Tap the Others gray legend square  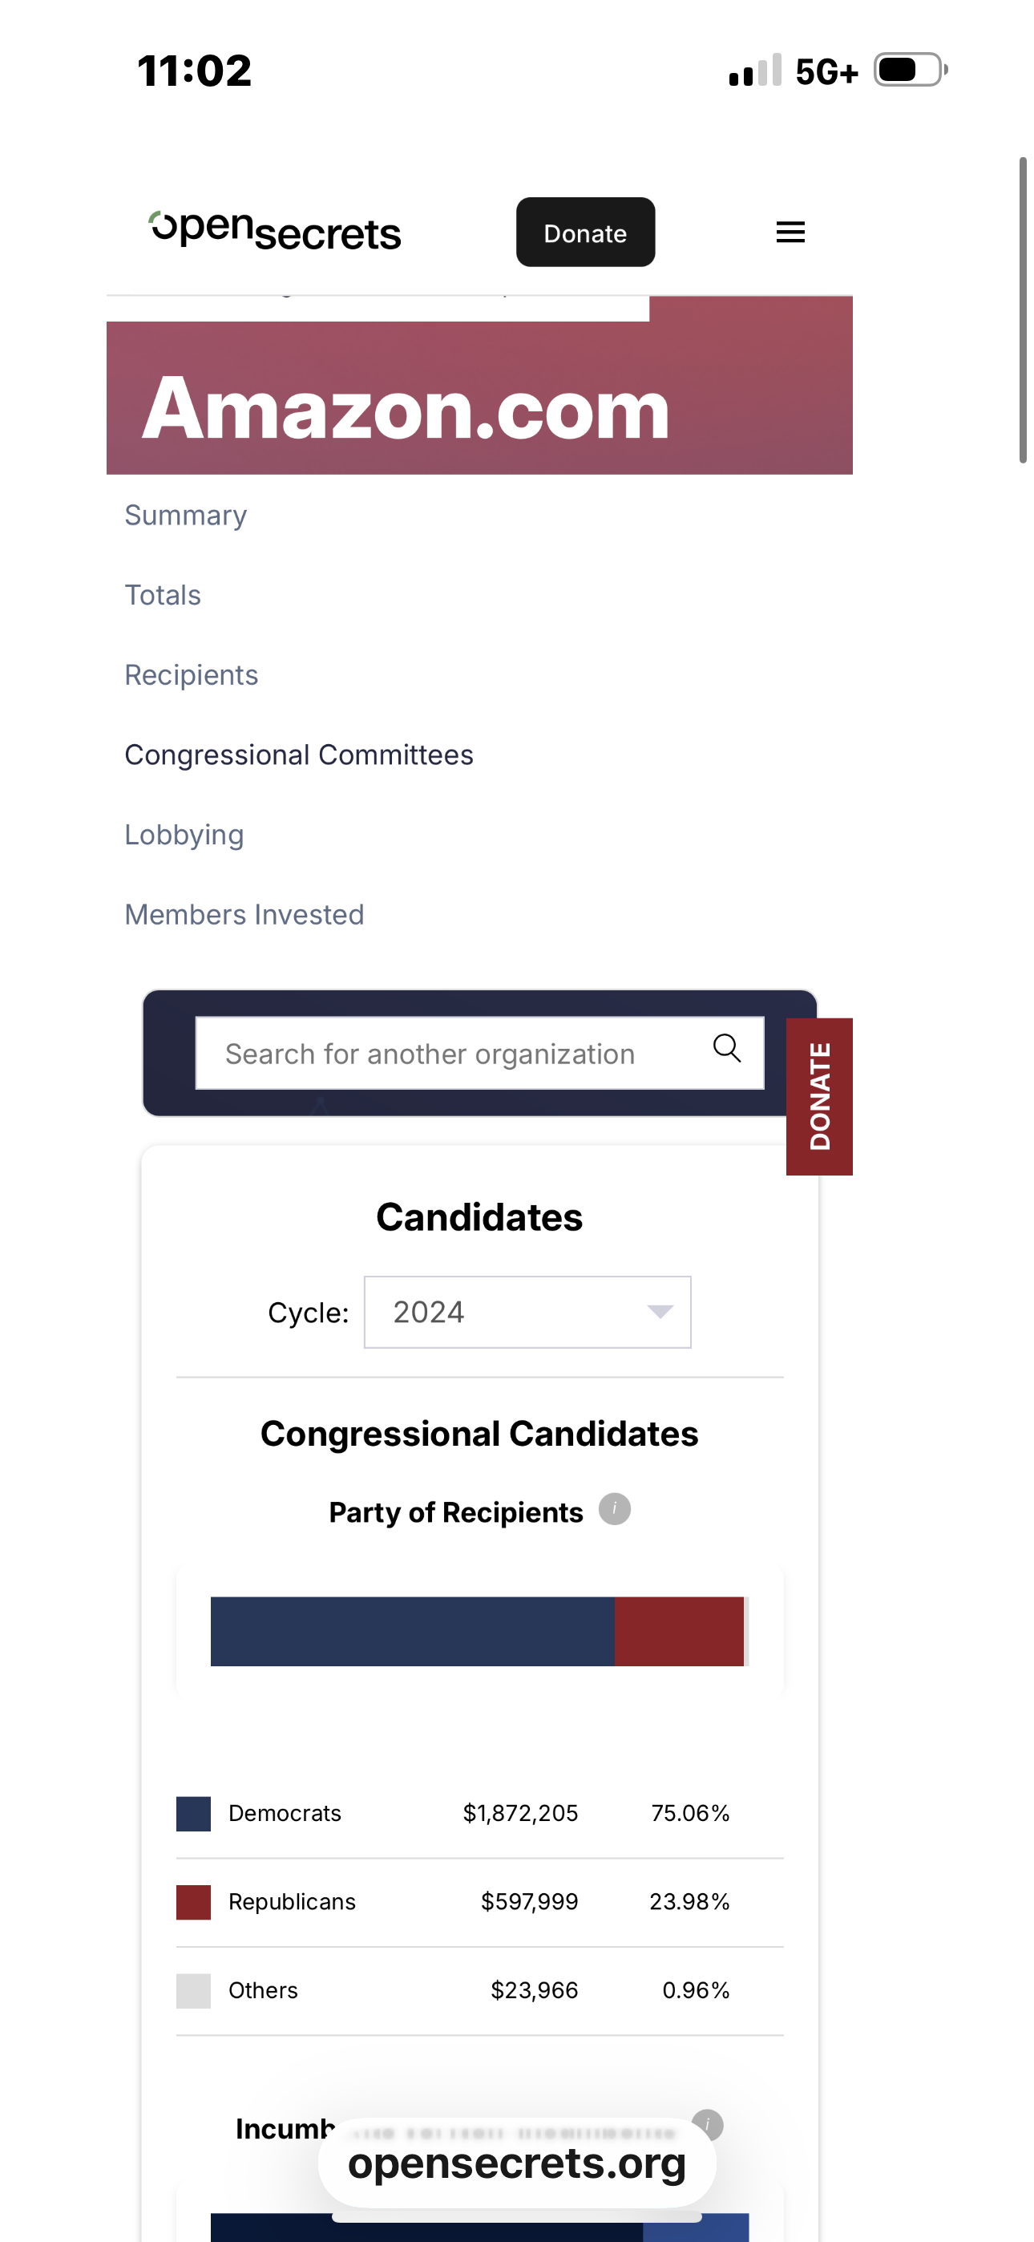(x=193, y=1991)
